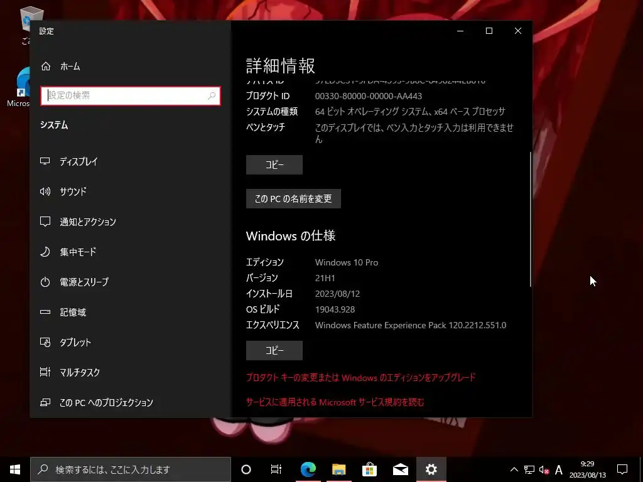Open the taskbar clock showing 9:29
The width and height of the screenshot is (643, 482).
click(x=587, y=469)
